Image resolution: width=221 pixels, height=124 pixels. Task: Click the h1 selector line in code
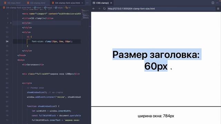click(x=29, y=37)
